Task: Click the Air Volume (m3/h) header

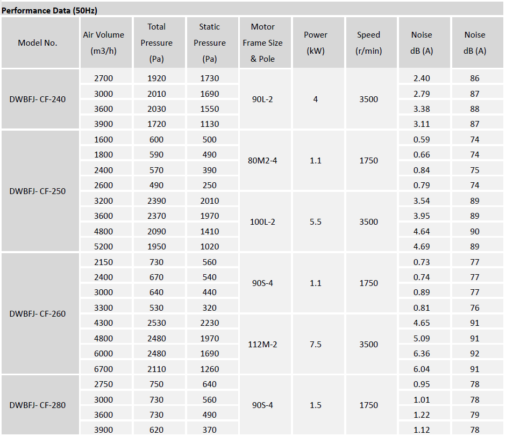Action: pos(103,43)
